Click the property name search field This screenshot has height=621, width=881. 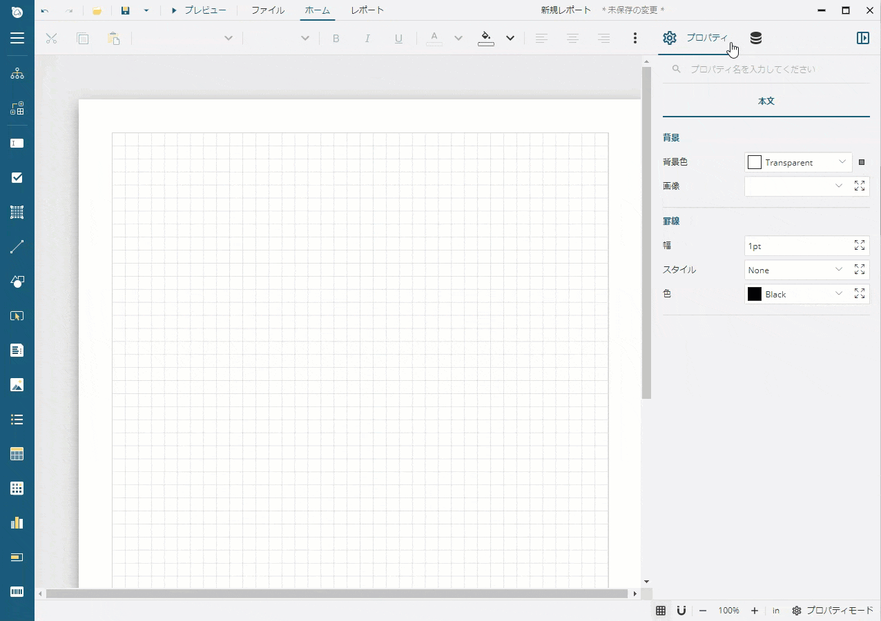pos(766,69)
